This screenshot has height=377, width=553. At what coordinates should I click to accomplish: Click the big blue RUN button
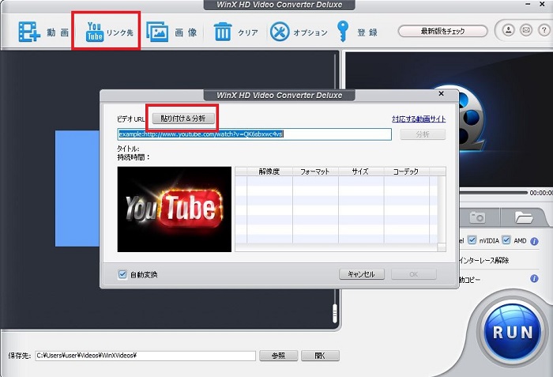513,332
